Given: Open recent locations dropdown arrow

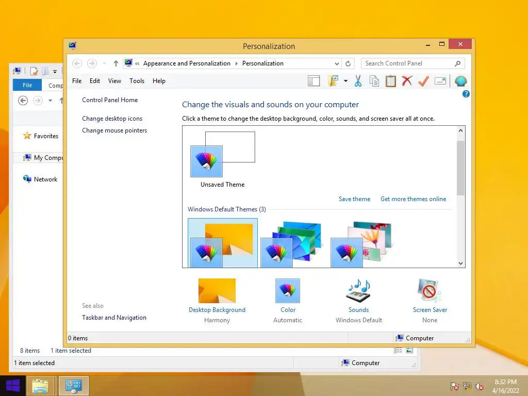Looking at the screenshot, I should pyautogui.click(x=104, y=63).
